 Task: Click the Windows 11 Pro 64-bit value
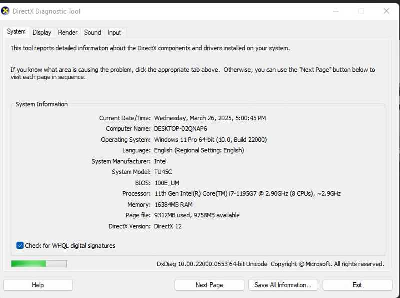click(x=210, y=140)
